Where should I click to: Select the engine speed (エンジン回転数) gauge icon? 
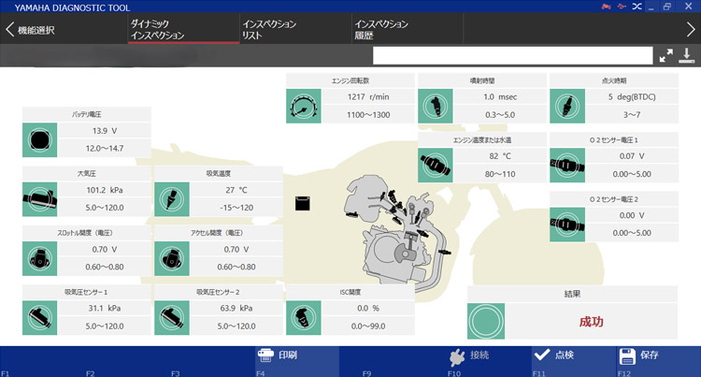[304, 110]
